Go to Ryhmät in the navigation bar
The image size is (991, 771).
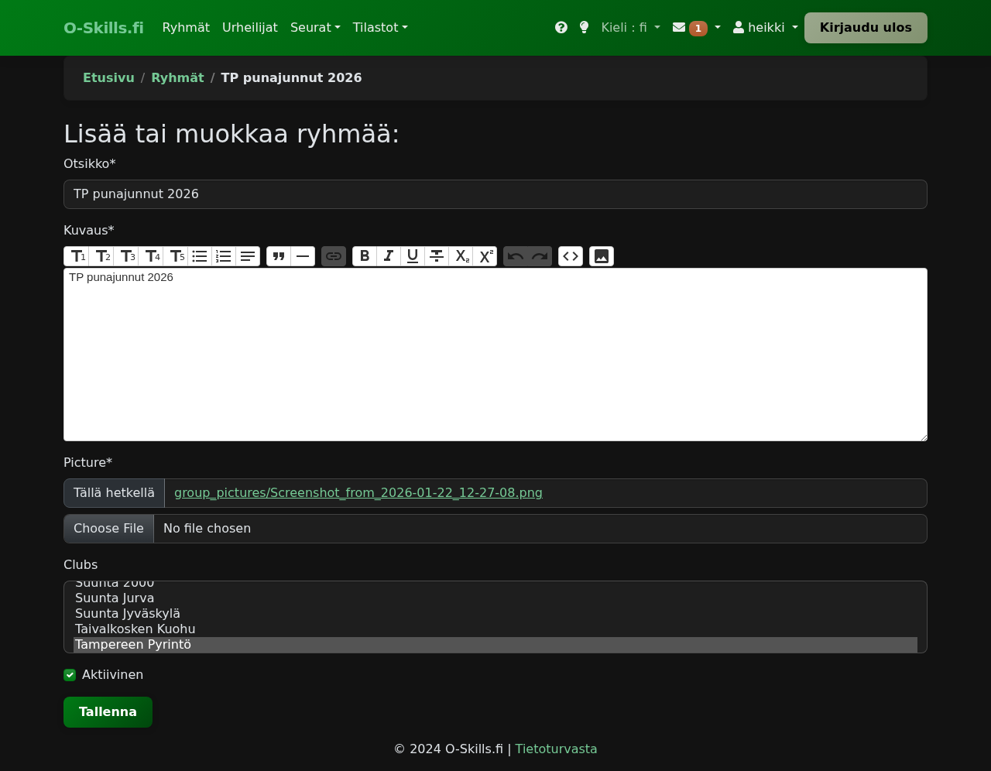click(x=186, y=28)
